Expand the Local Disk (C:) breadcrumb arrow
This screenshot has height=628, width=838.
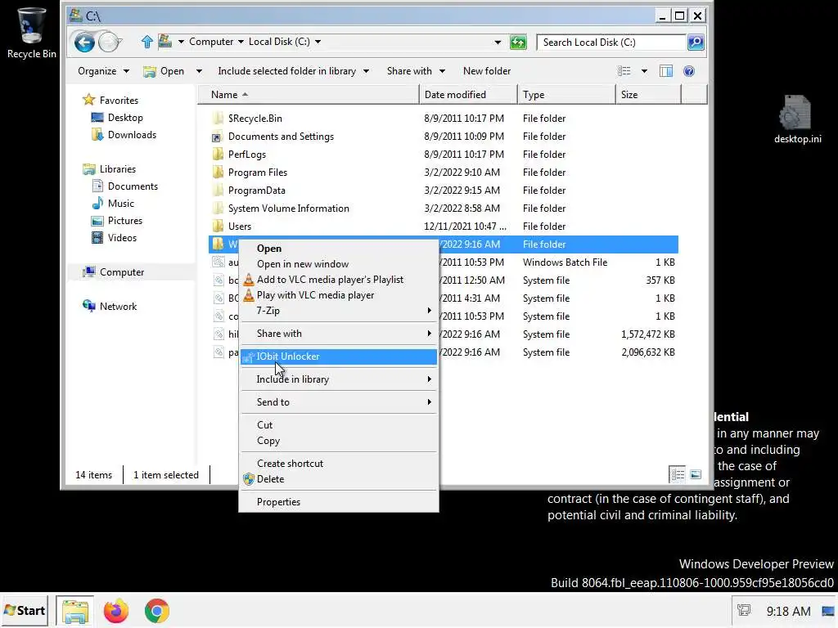318,42
